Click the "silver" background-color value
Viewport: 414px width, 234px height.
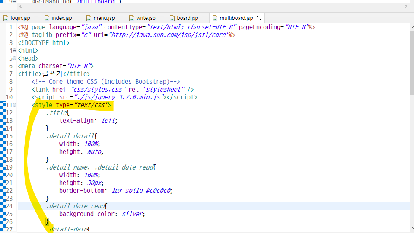coord(132,214)
